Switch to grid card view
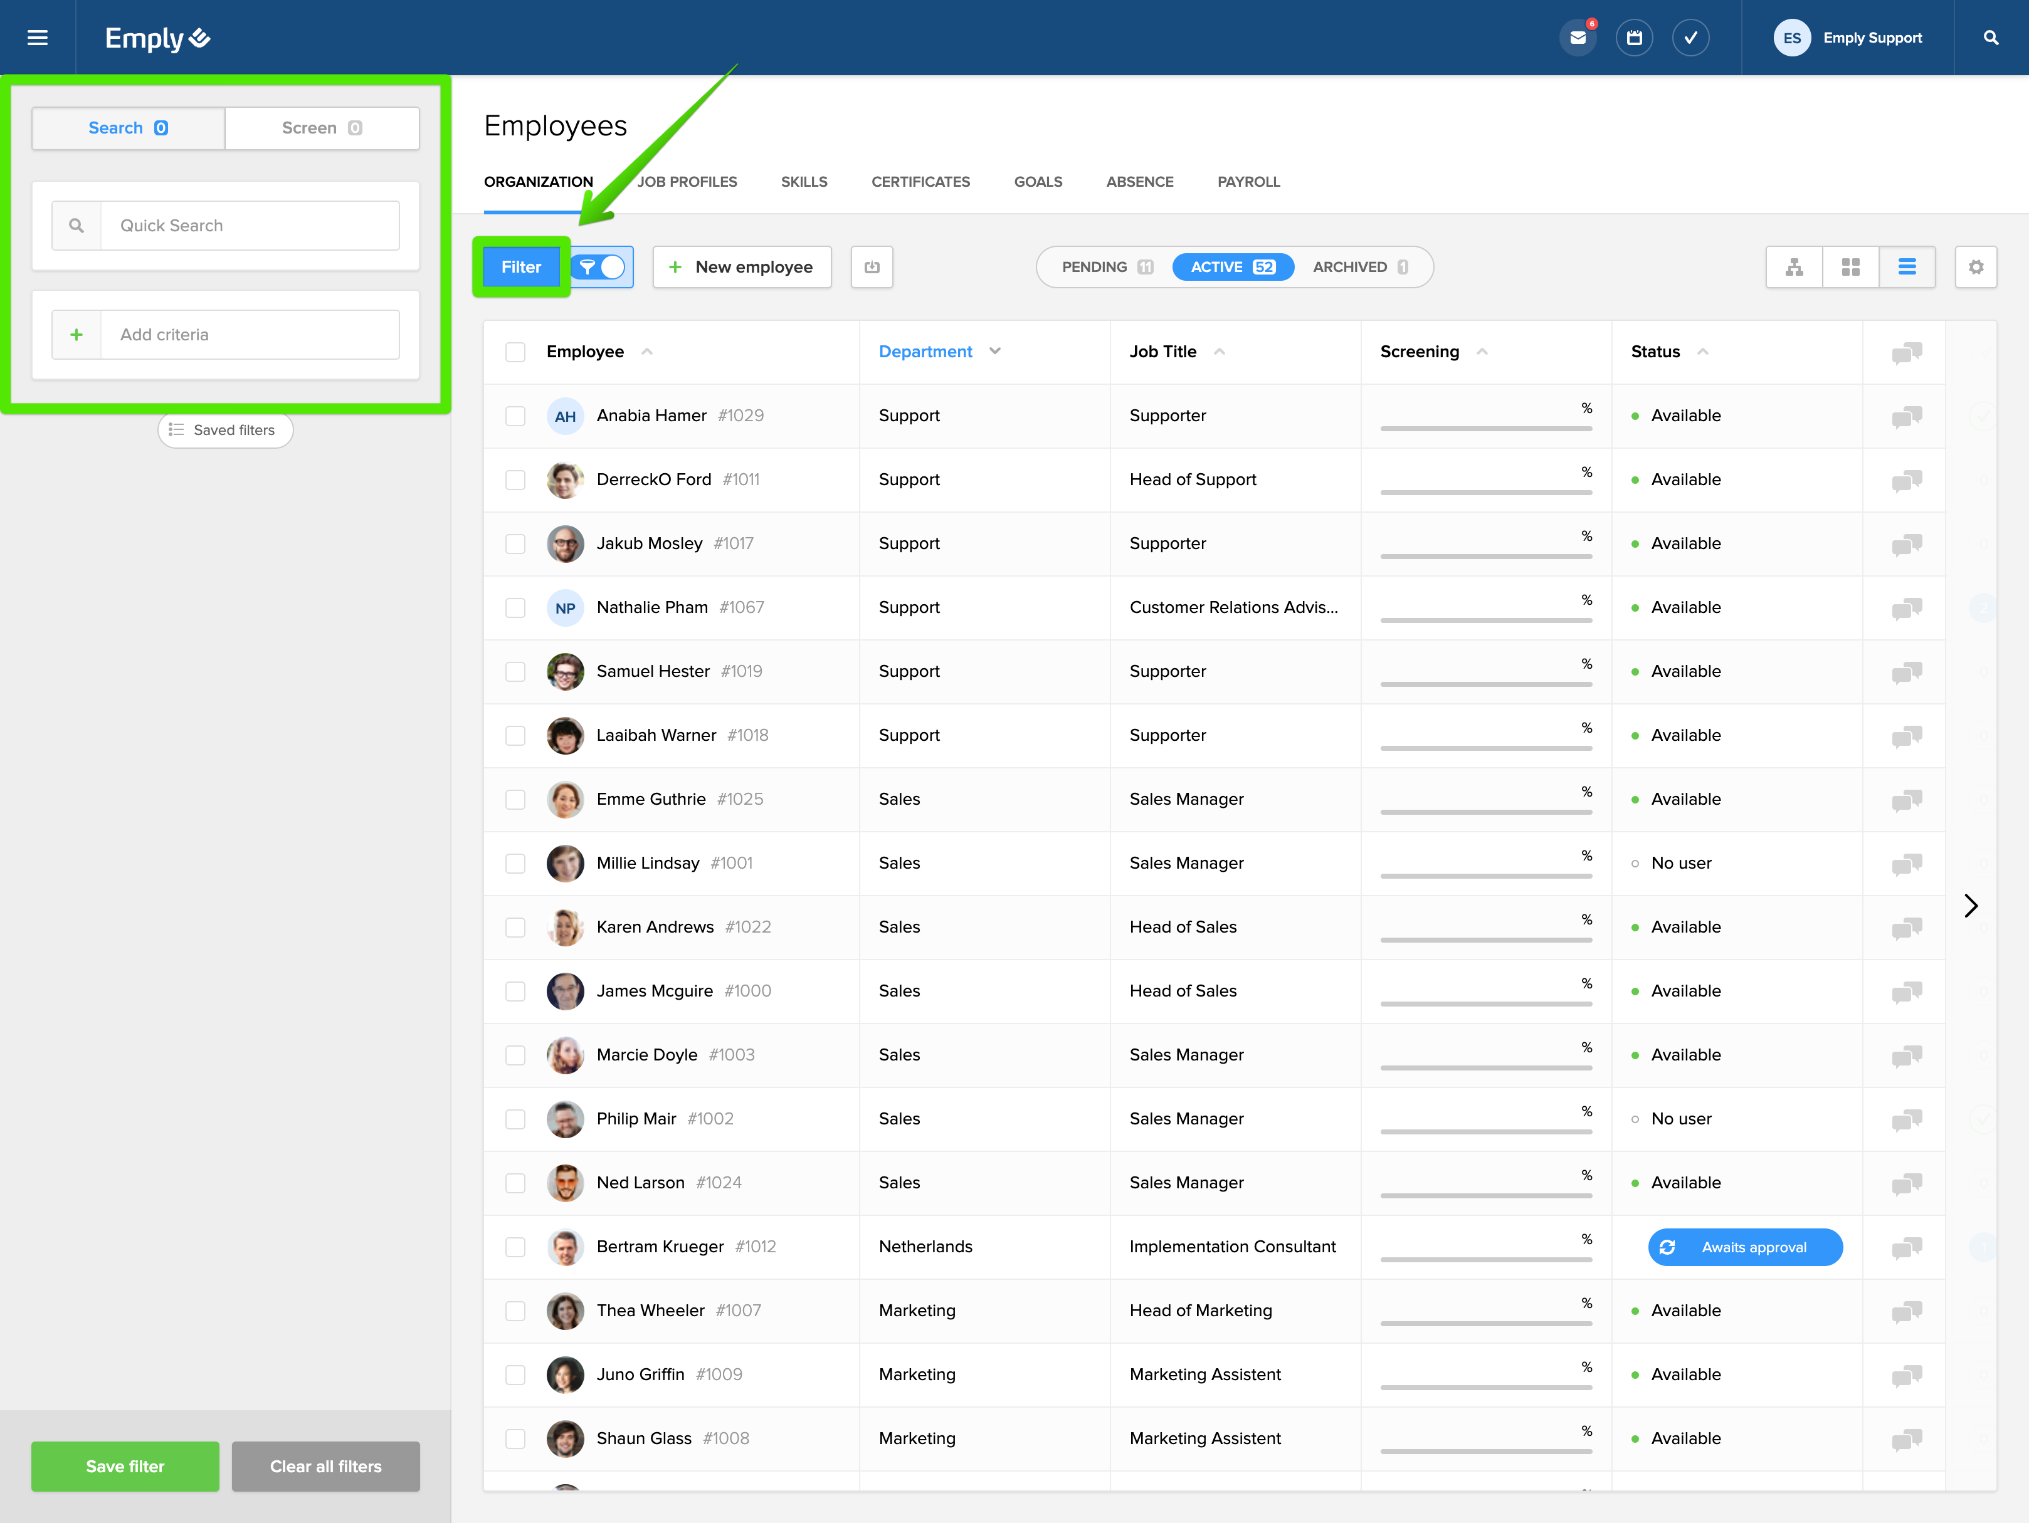Viewport: 2029px width, 1523px height. pyautogui.click(x=1850, y=267)
